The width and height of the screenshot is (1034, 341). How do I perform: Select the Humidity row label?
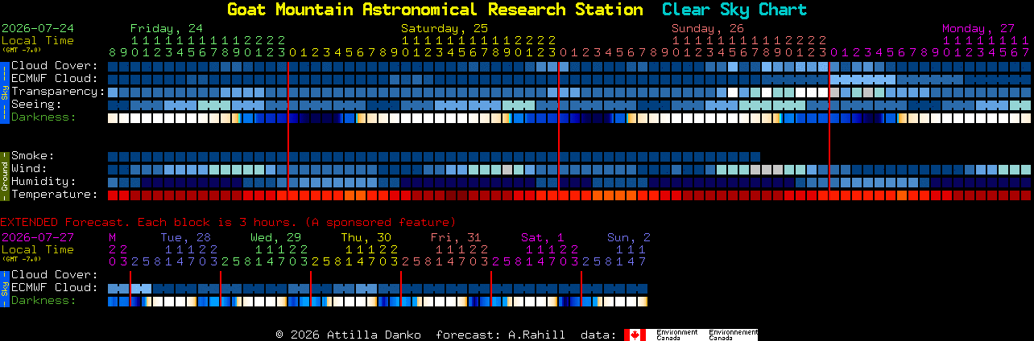[x=43, y=182]
